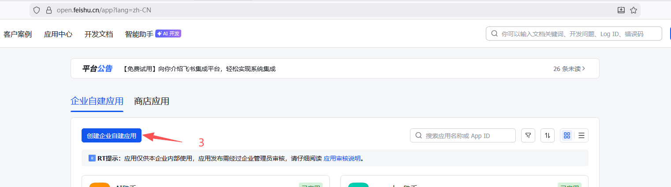Open the 企业自建应用 tab
Viewport: 671px width, 187px height.
(x=97, y=101)
